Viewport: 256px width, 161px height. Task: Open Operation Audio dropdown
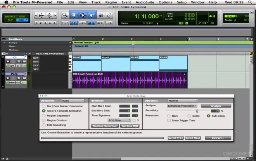73,101
